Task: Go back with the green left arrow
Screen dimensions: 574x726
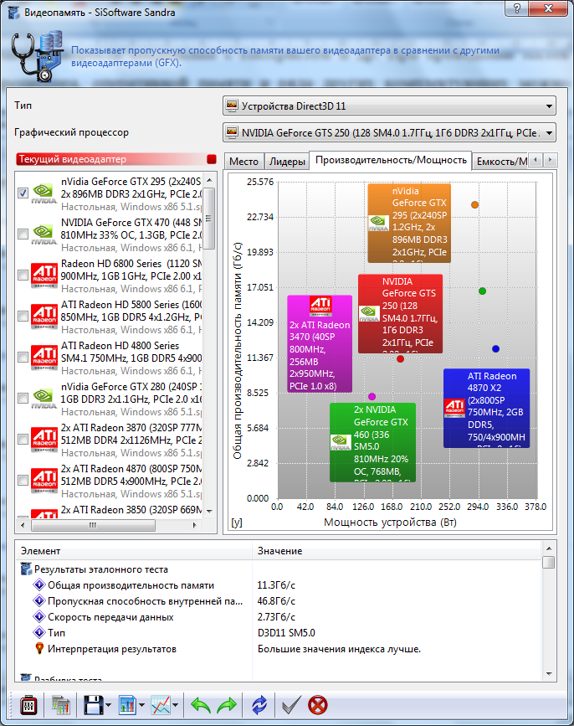Action: (x=201, y=705)
